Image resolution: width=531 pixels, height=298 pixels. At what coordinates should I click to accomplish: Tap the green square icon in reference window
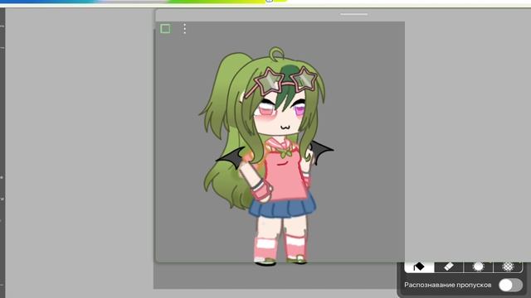tap(165, 29)
